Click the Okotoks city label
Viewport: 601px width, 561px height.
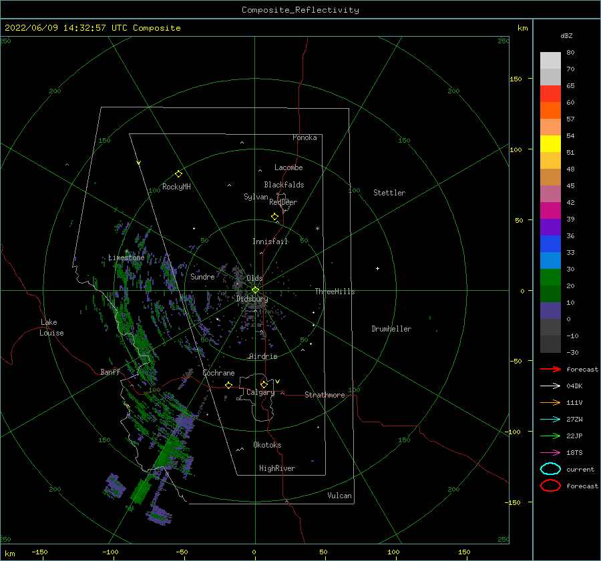(x=268, y=445)
